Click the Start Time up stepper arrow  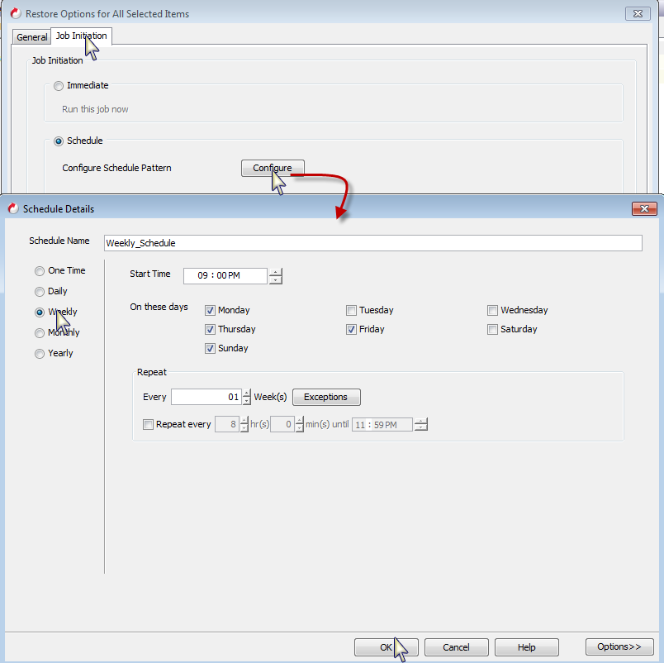click(275, 273)
